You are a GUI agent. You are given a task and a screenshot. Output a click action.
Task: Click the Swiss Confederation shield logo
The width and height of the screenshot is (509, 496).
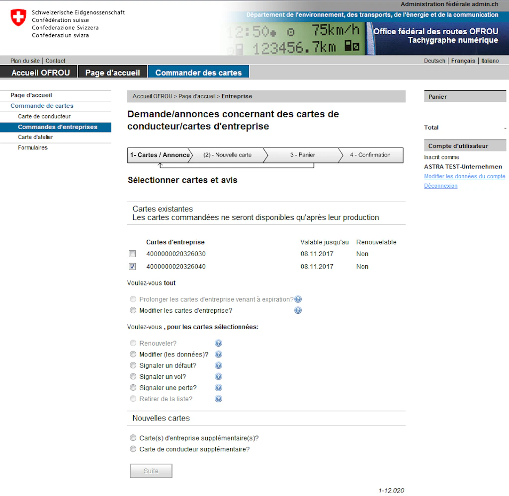tap(18, 17)
